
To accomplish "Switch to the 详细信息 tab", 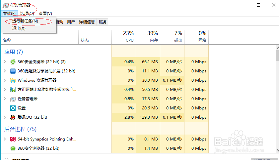I will click(x=87, y=22).
